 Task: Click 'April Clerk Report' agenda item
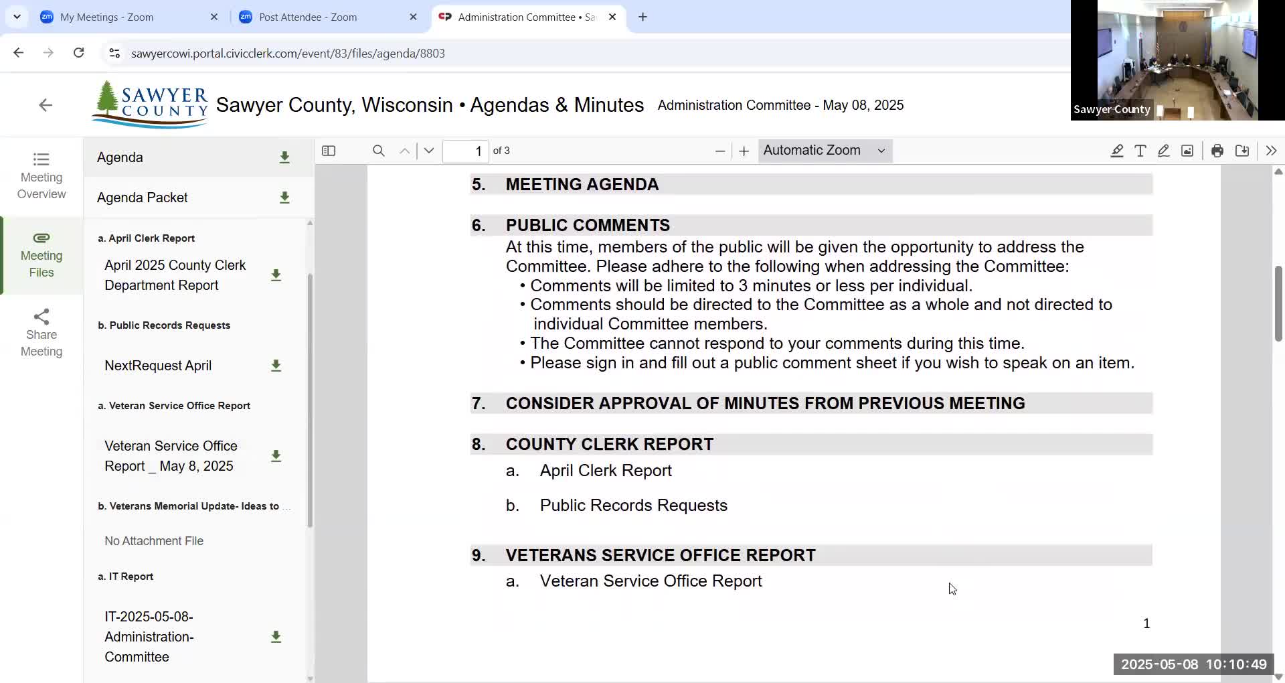(606, 471)
